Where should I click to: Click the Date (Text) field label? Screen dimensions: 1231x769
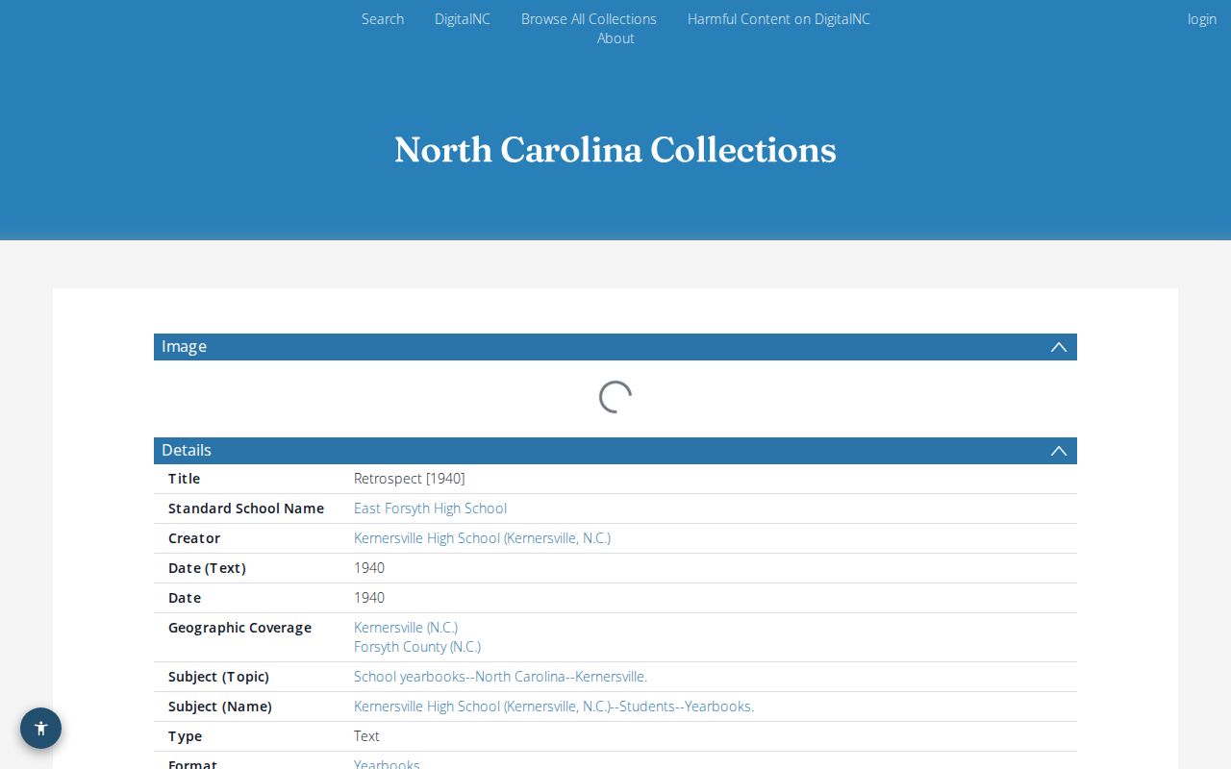click(x=207, y=568)
